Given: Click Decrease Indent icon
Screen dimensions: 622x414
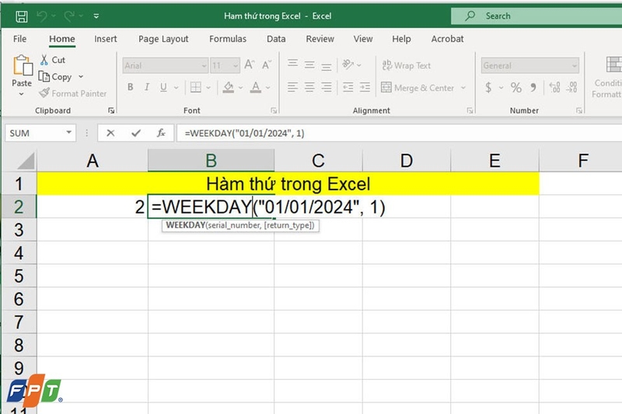Looking at the screenshot, I should point(348,87).
